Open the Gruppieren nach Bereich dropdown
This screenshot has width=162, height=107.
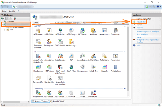(113, 23)
